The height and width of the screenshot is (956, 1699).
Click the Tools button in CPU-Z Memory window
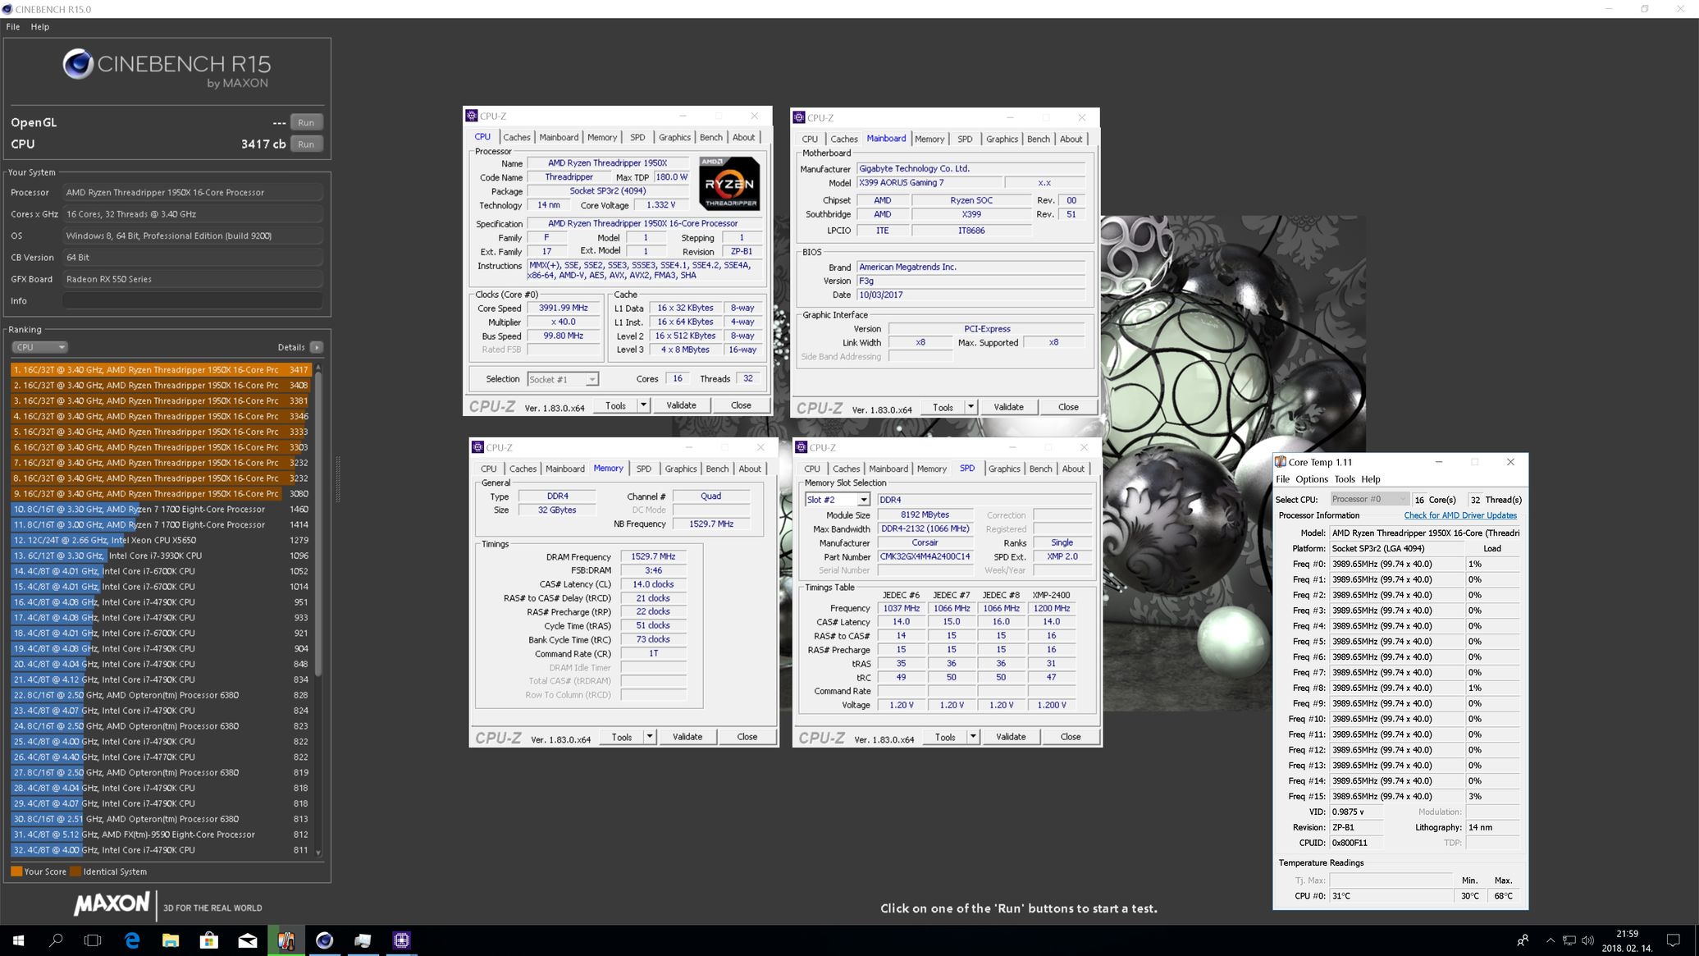pyautogui.click(x=621, y=737)
